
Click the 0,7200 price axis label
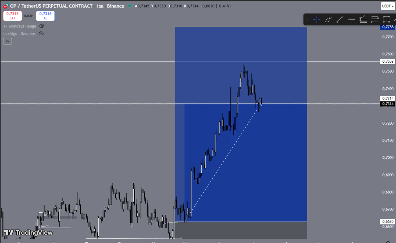[388, 123]
